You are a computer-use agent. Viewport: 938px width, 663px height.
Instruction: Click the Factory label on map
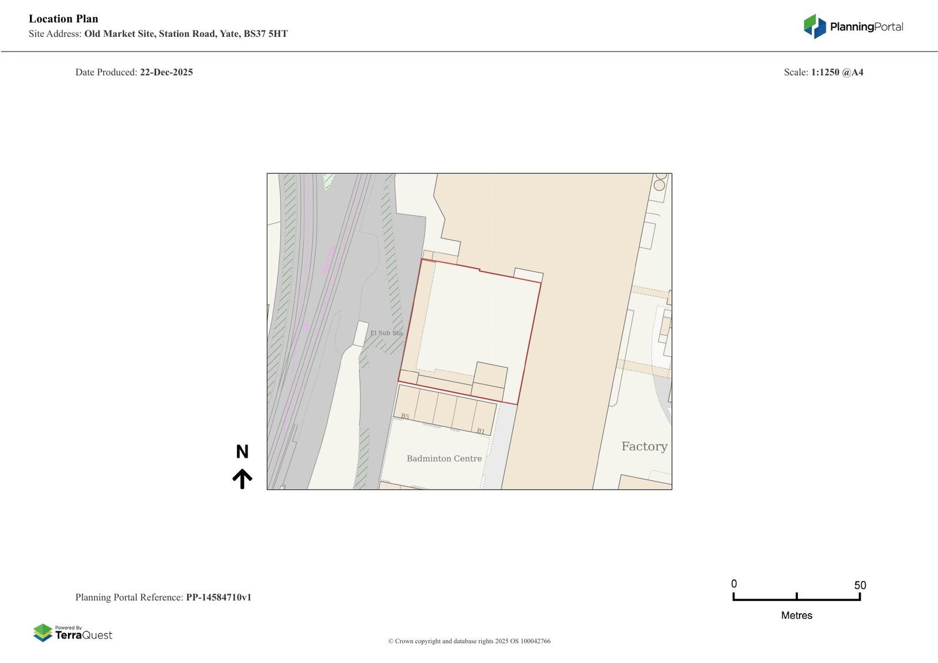[644, 446]
